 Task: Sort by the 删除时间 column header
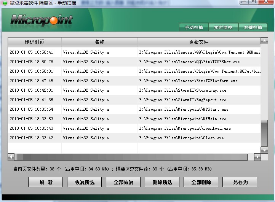click(x=35, y=42)
